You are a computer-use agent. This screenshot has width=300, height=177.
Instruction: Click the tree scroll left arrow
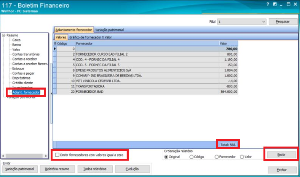[3, 156]
